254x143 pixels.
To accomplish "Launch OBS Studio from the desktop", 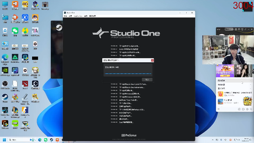I will click(5, 84).
